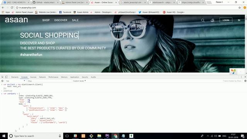Open console settings gear icon
Viewport: 247px width, 139px height.
click(x=245, y=81)
